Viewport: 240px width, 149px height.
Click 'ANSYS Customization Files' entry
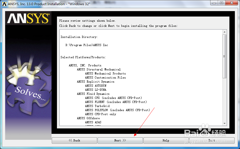(x=105, y=77)
